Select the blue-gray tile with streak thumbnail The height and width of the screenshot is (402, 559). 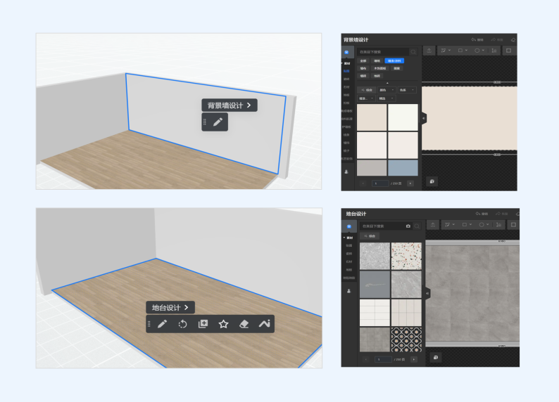(375, 284)
